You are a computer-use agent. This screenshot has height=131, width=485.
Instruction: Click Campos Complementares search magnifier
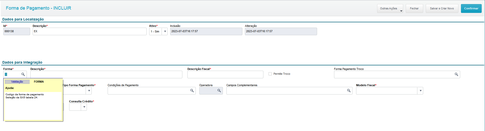349,90
